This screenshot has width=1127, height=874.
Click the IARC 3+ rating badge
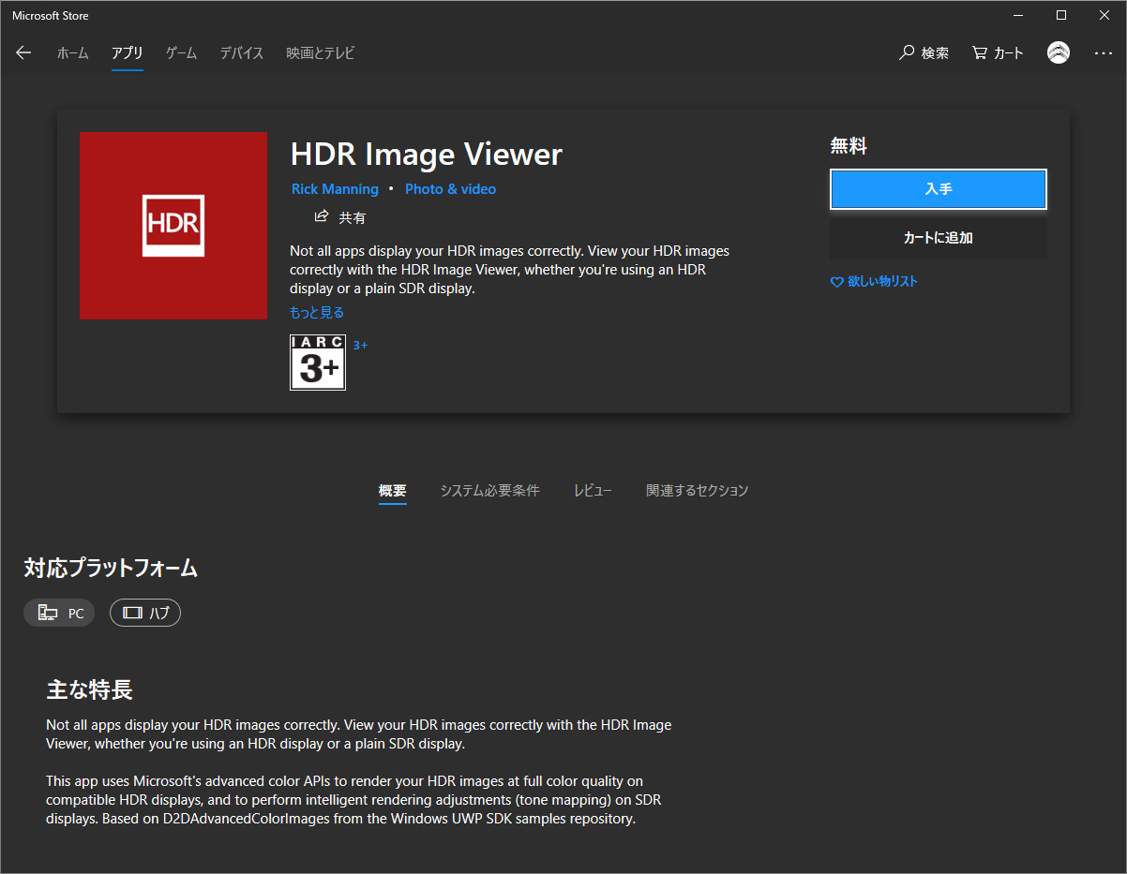tap(318, 363)
